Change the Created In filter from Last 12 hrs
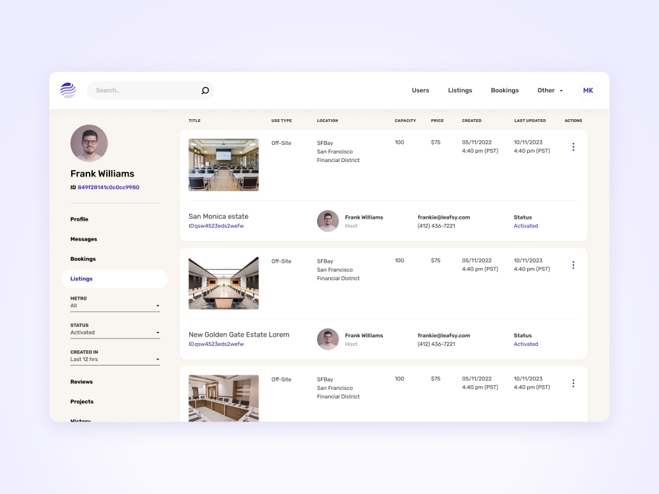659x494 pixels. click(x=115, y=359)
